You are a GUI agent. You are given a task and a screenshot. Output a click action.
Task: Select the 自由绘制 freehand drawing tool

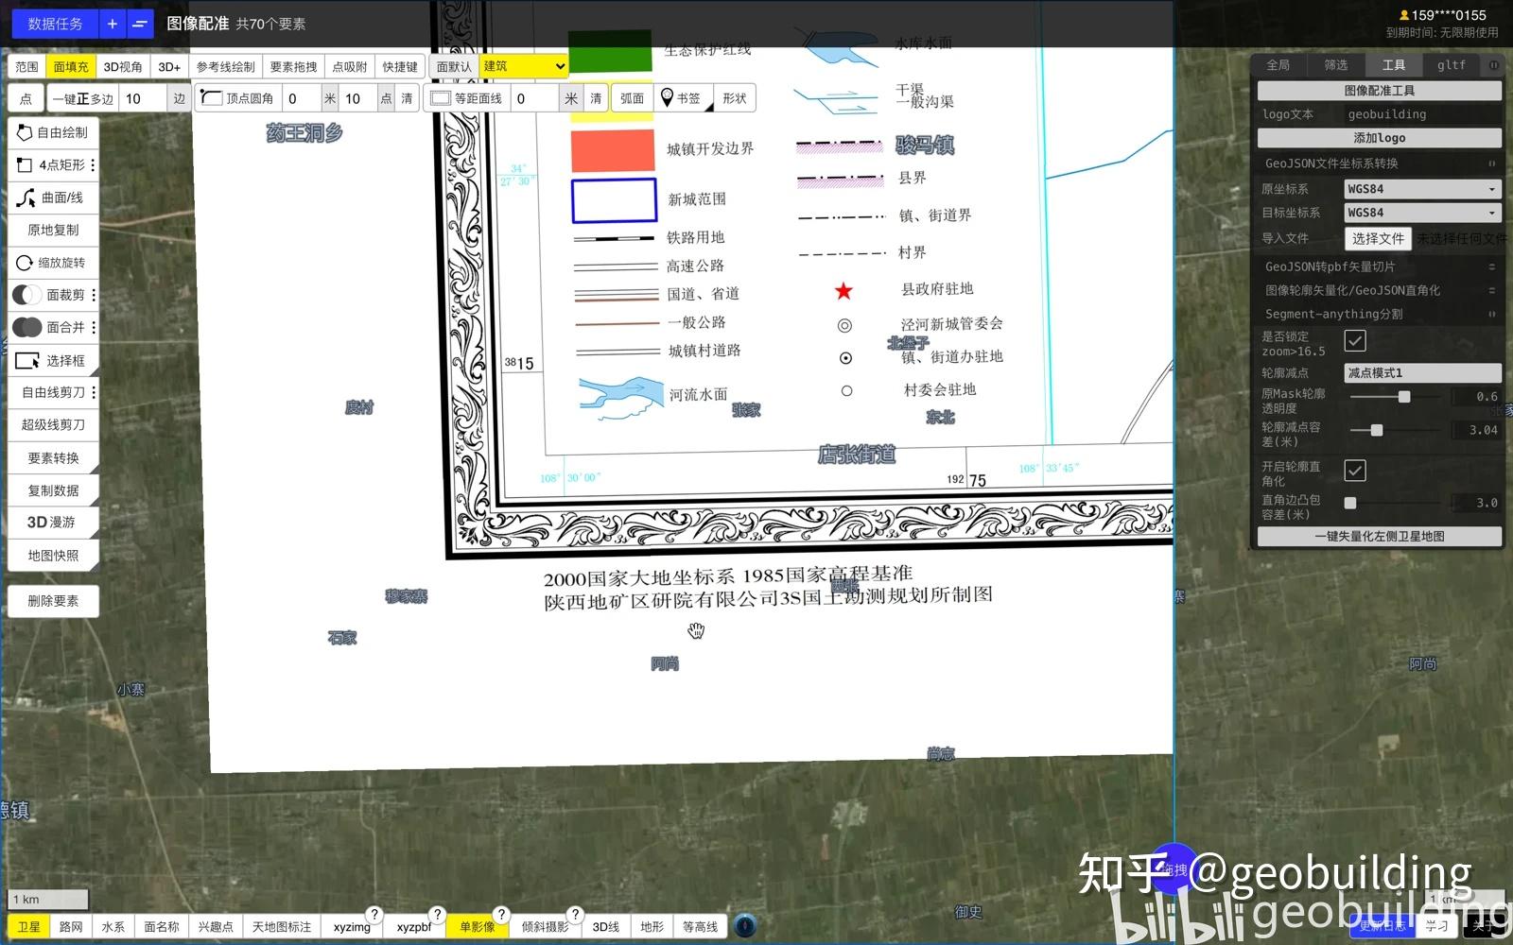(53, 132)
